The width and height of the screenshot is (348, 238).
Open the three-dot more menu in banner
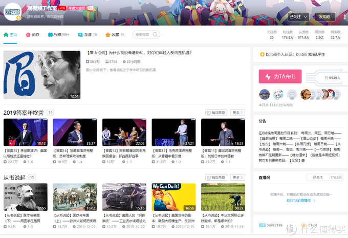point(344,17)
